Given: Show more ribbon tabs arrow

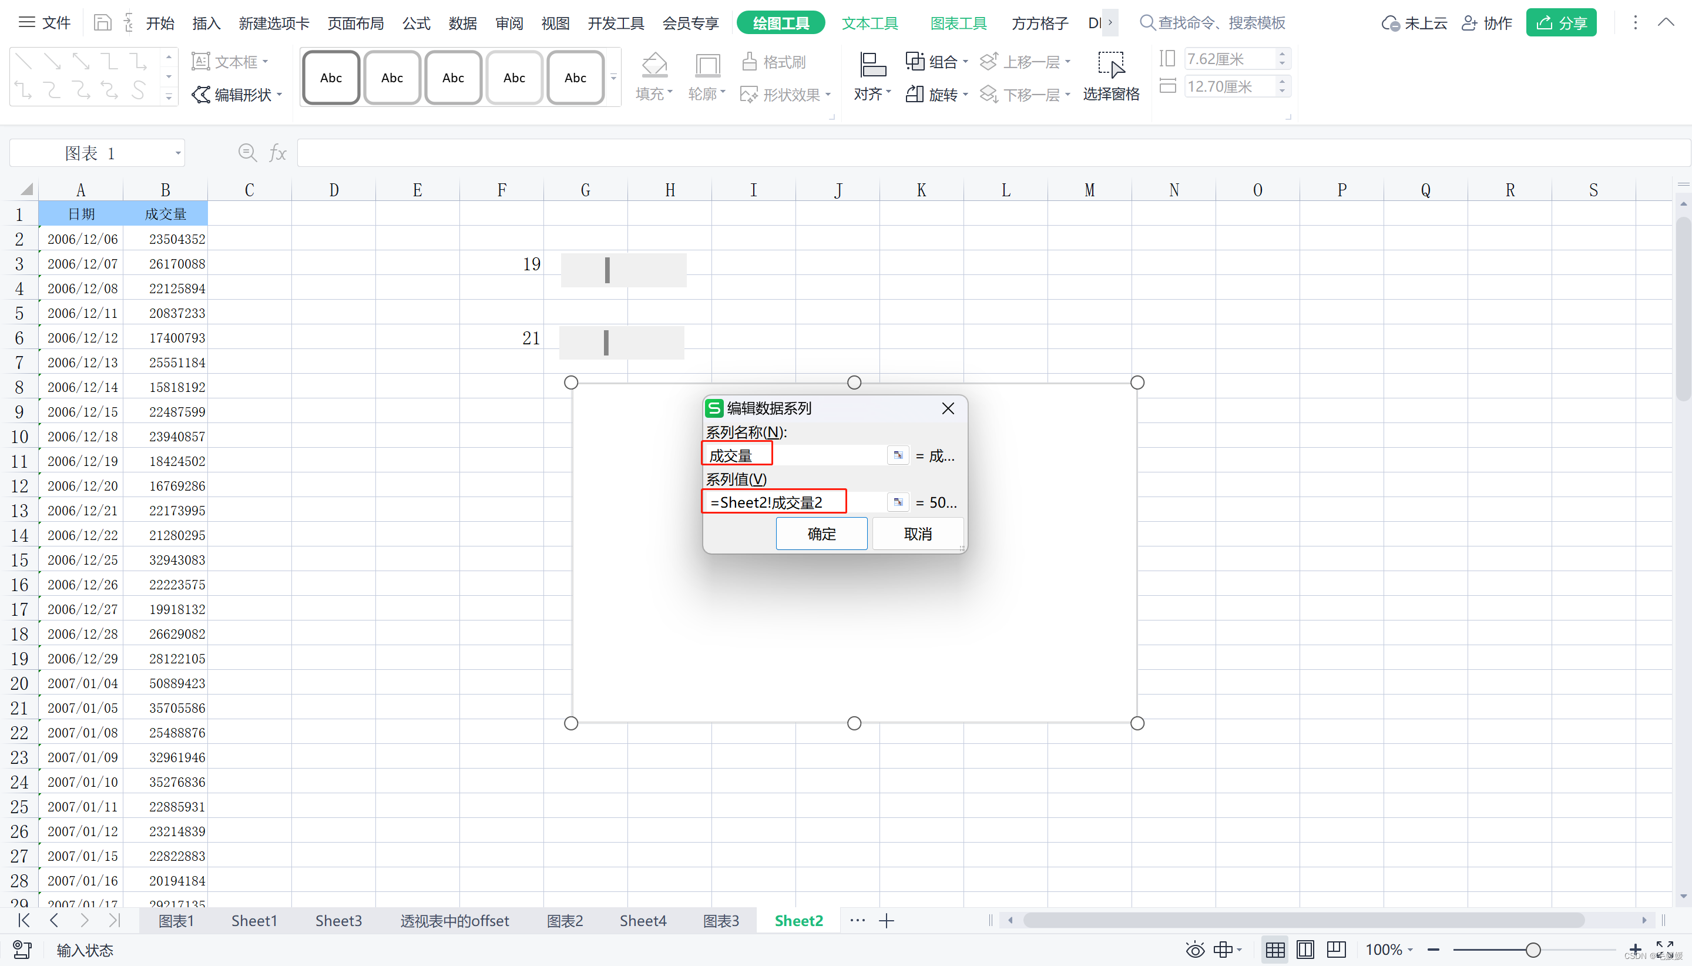Looking at the screenshot, I should point(1110,22).
